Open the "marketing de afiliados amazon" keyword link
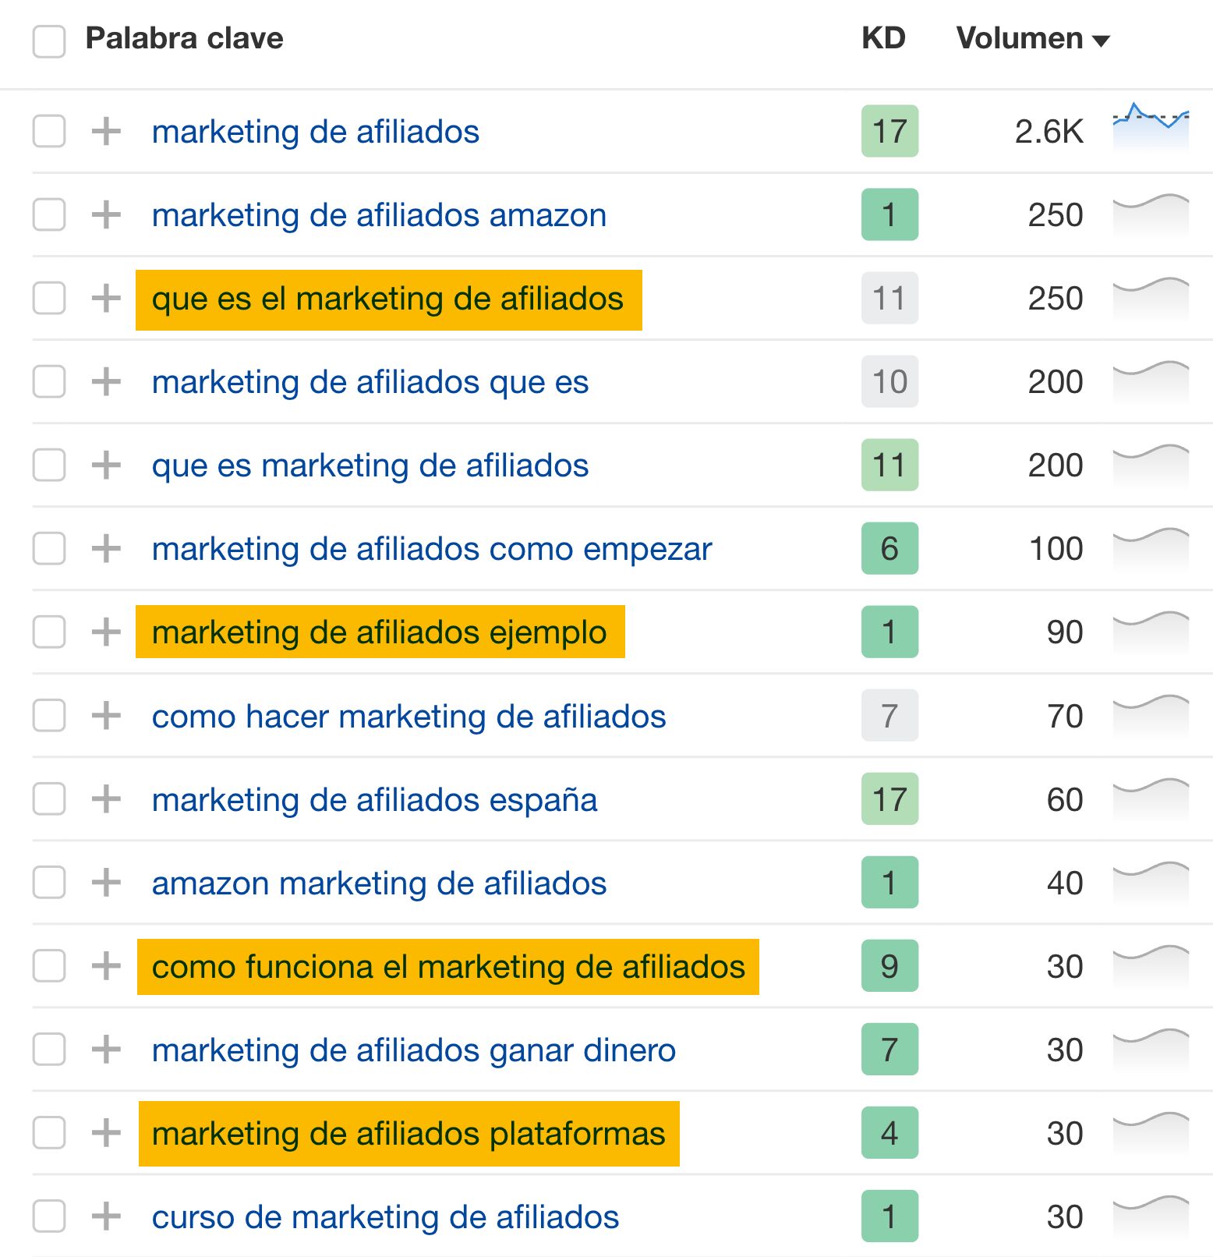This screenshot has width=1213, height=1257. pos(380,215)
